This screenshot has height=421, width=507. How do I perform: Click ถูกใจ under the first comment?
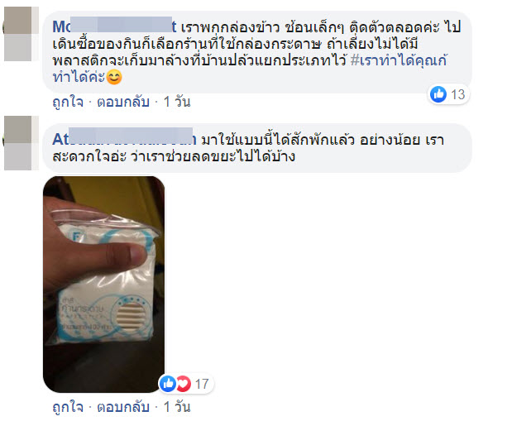pos(68,102)
